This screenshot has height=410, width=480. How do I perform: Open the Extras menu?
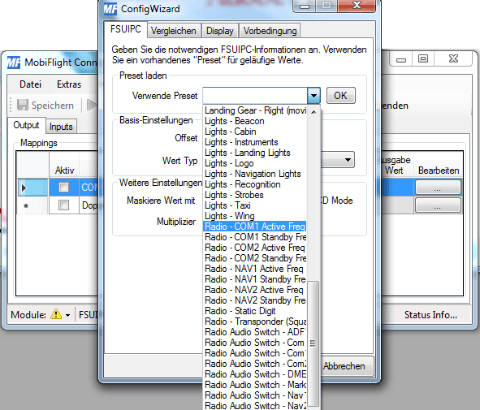(69, 84)
